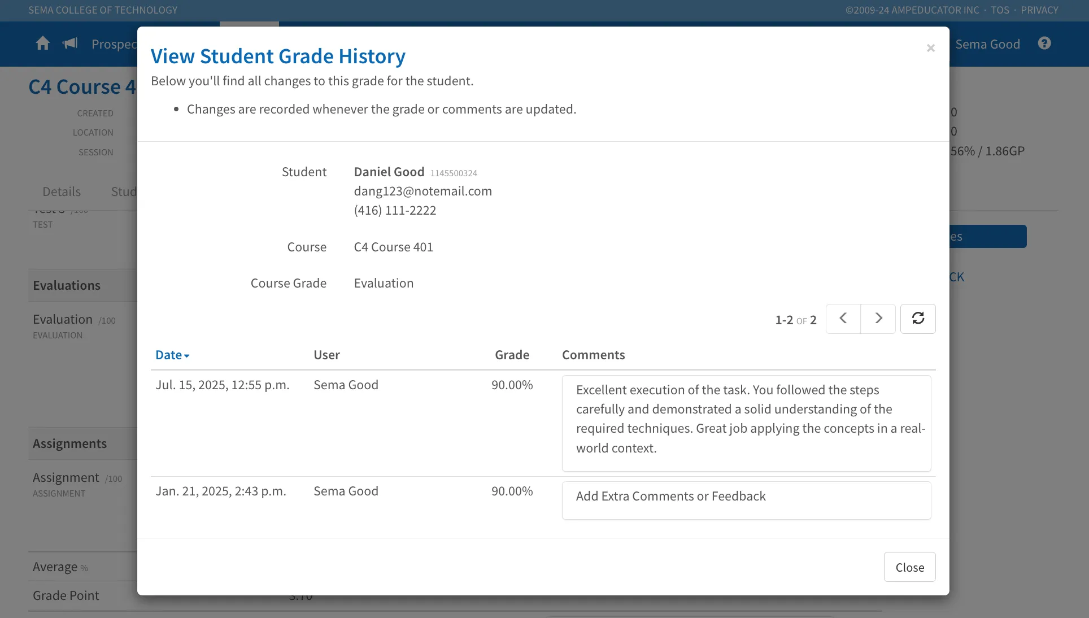Click the Comments column header
This screenshot has width=1089, height=618.
tap(593, 355)
